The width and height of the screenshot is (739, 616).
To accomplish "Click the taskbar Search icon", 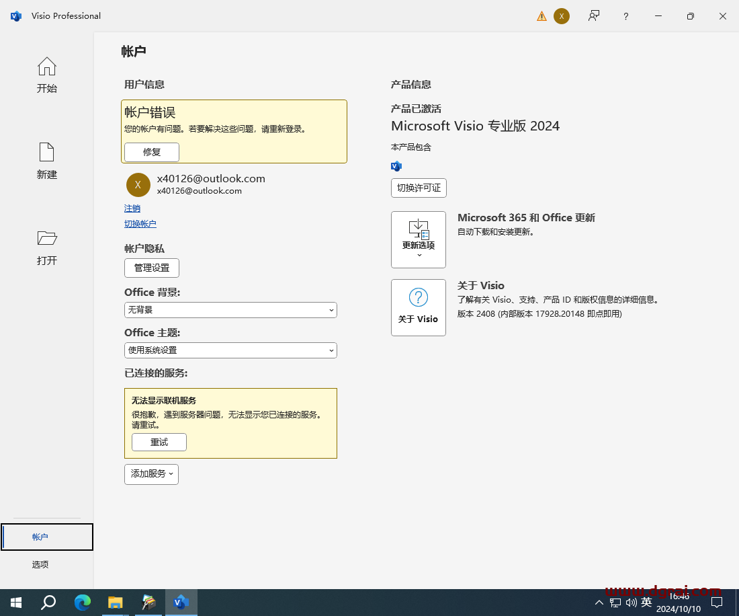I will pos(48,602).
